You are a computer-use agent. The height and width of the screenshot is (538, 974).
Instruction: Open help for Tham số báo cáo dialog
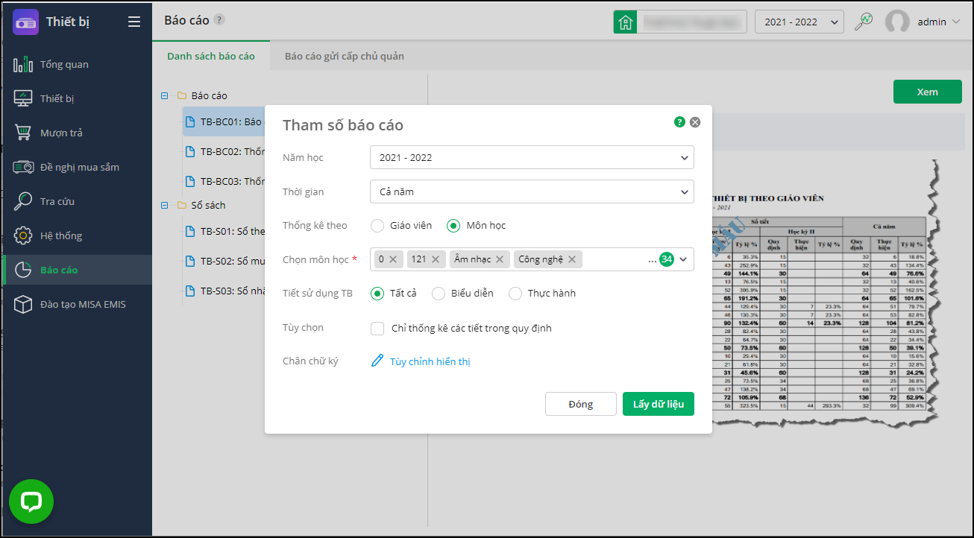pos(679,122)
